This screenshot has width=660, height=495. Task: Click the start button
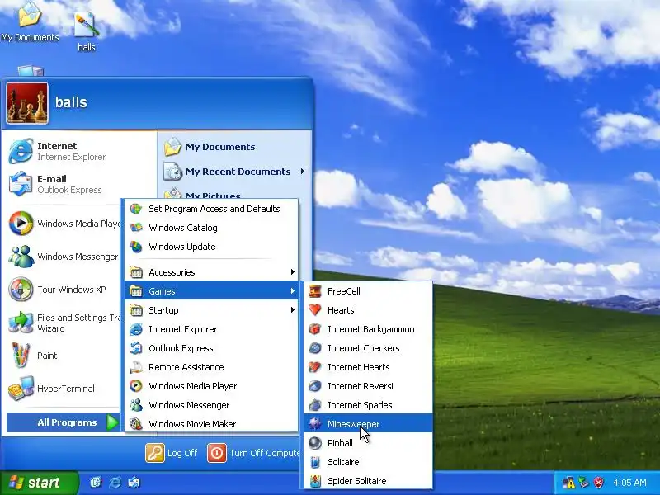tap(39, 483)
